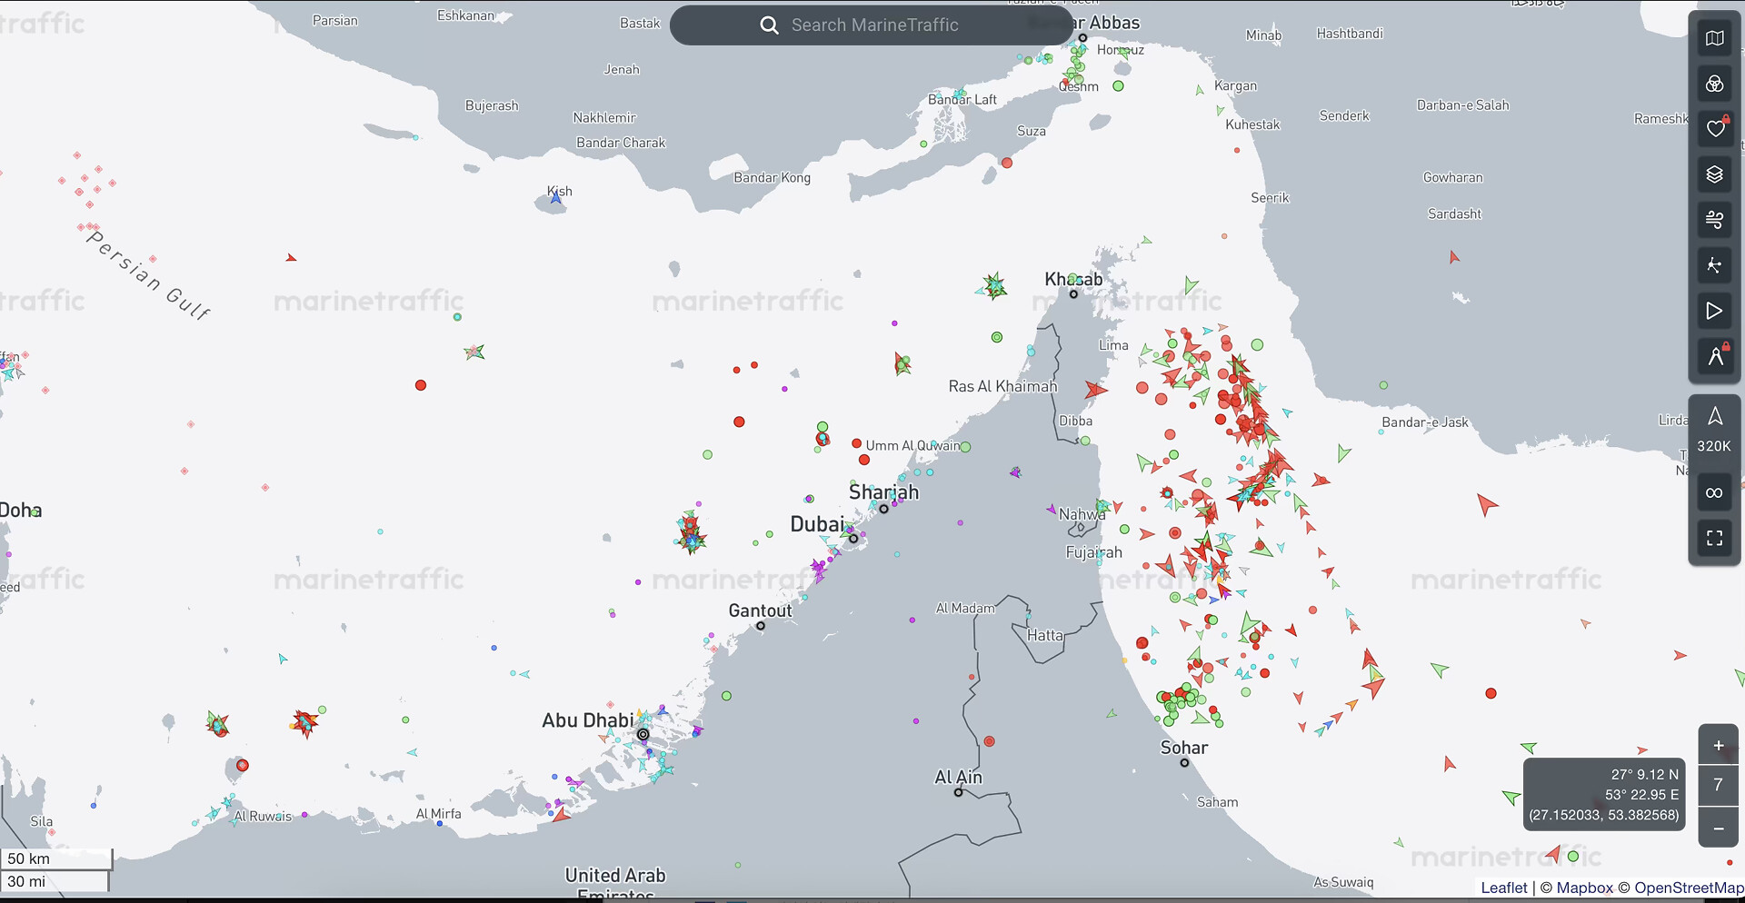Open the density network nodes icon
1745x903 pixels.
tap(1714, 265)
